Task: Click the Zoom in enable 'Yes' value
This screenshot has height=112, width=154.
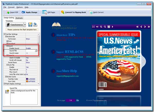Action: [x=27, y=58]
